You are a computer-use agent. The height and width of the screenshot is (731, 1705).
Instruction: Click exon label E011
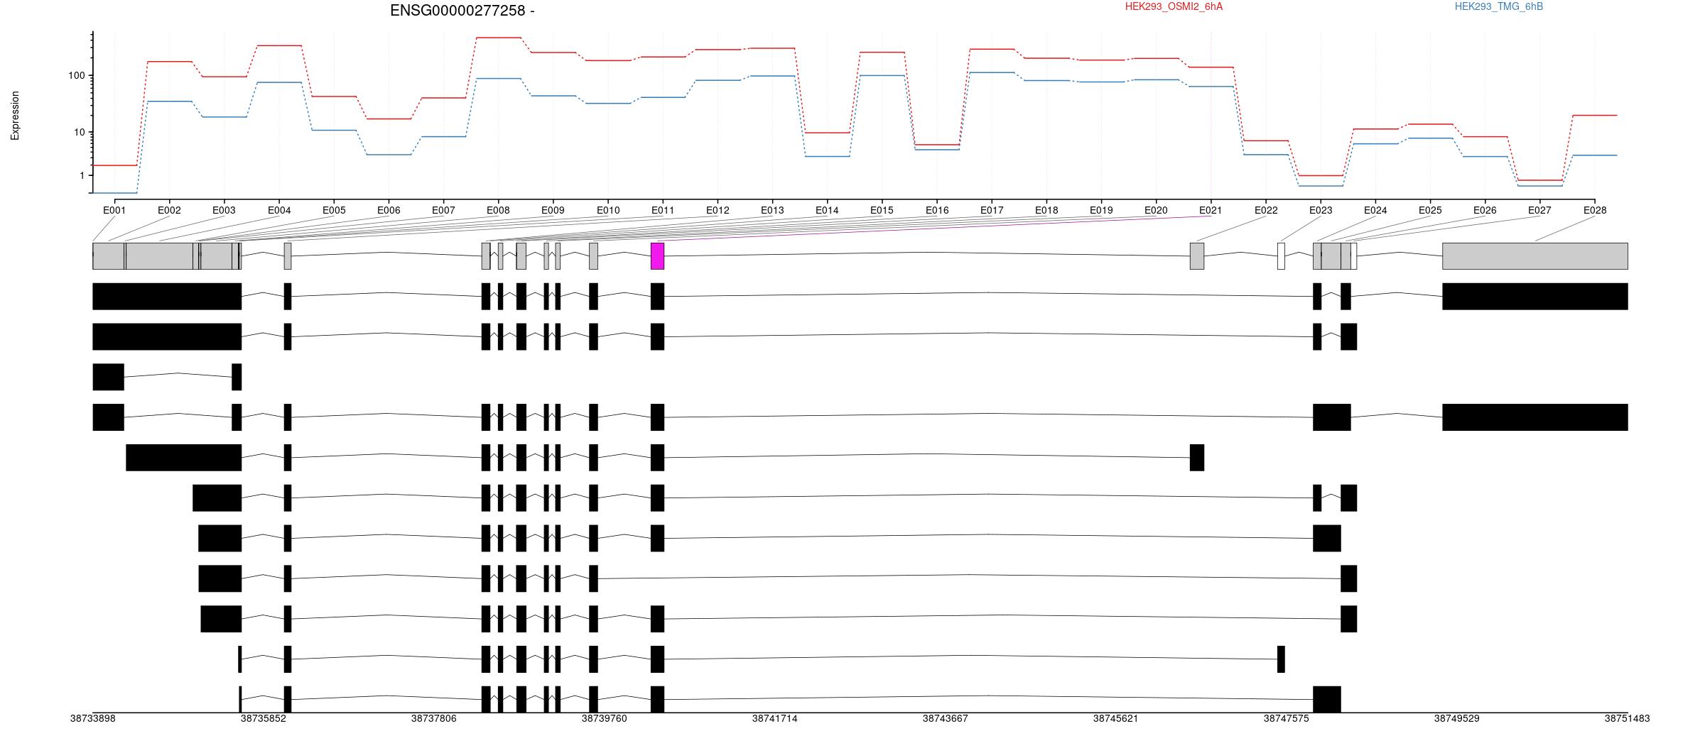(x=663, y=210)
